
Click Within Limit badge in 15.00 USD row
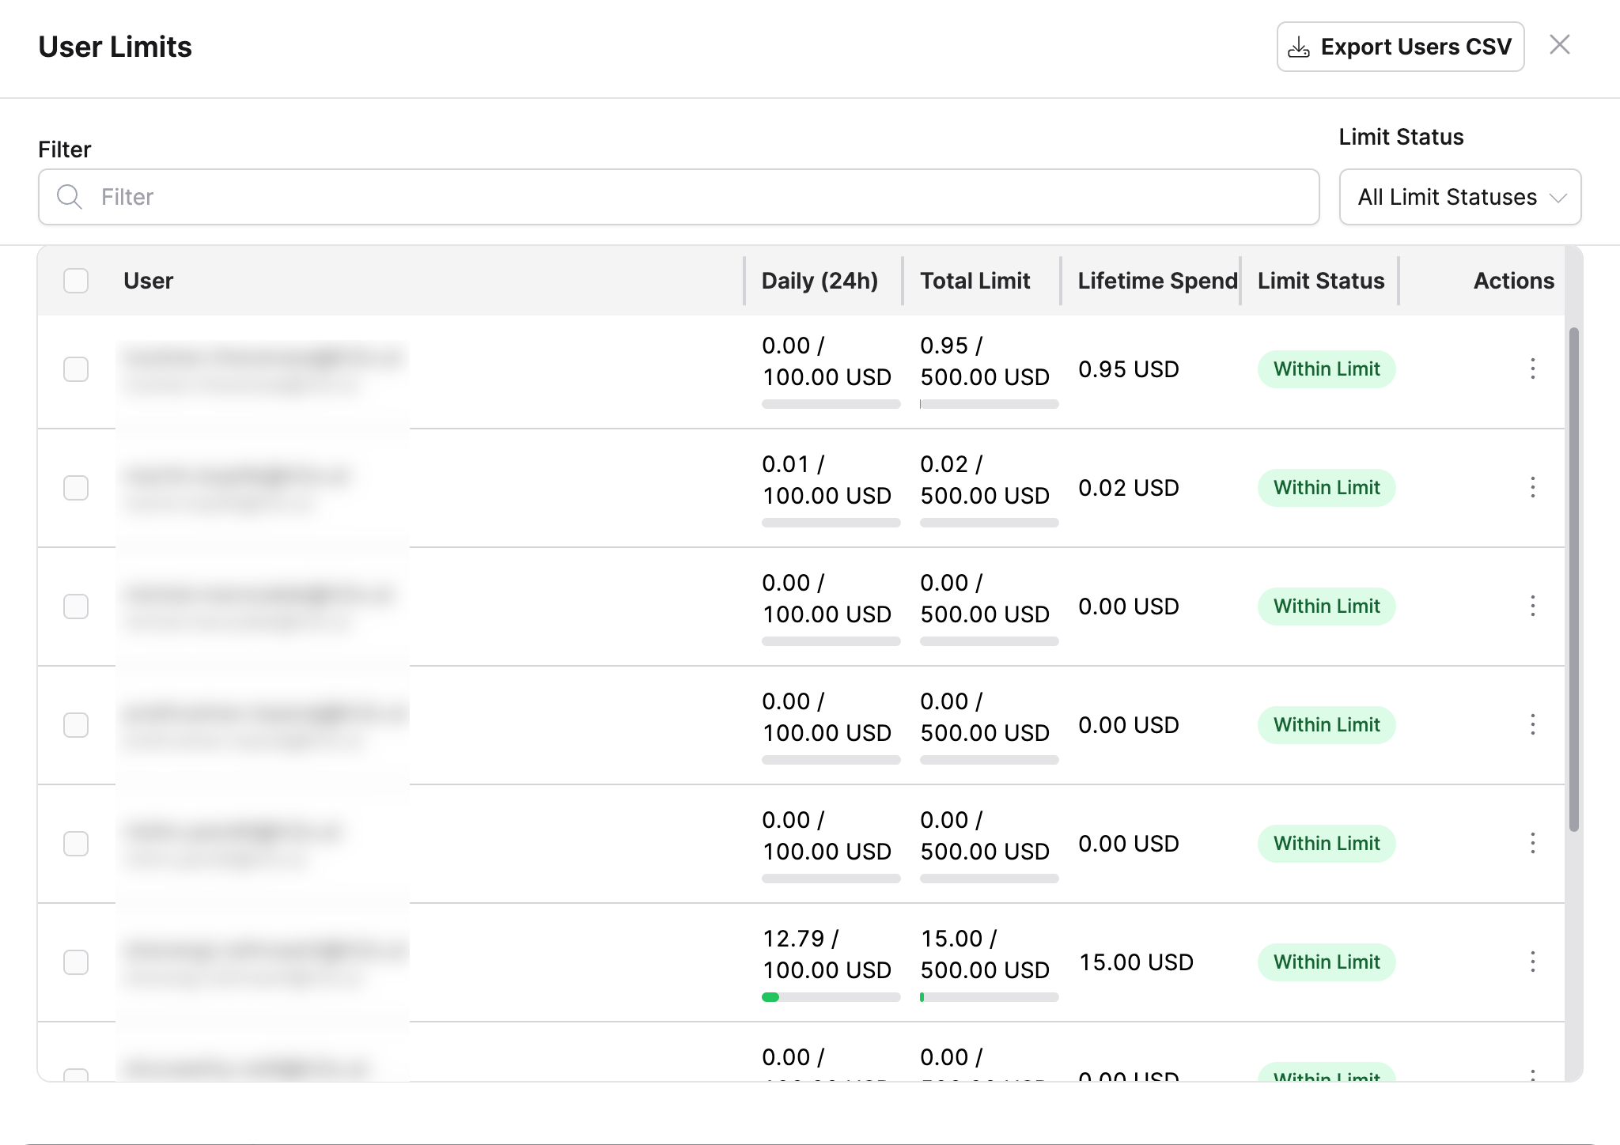pyautogui.click(x=1327, y=962)
